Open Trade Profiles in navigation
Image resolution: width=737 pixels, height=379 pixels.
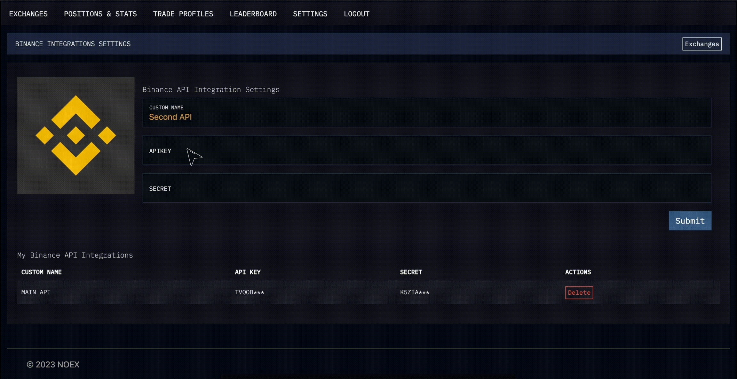pyautogui.click(x=183, y=14)
